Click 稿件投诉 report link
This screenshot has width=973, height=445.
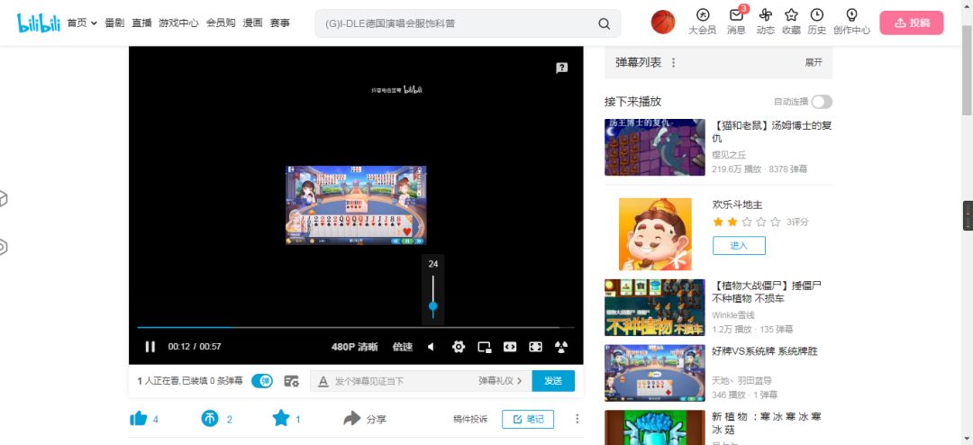470,420
